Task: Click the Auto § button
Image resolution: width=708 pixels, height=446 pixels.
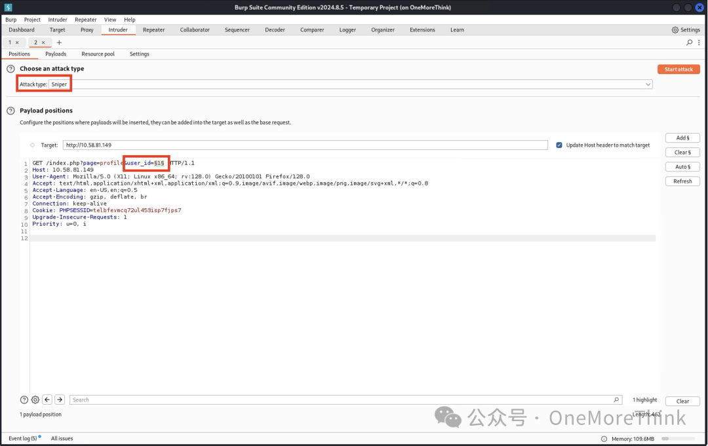Action: coord(682,167)
